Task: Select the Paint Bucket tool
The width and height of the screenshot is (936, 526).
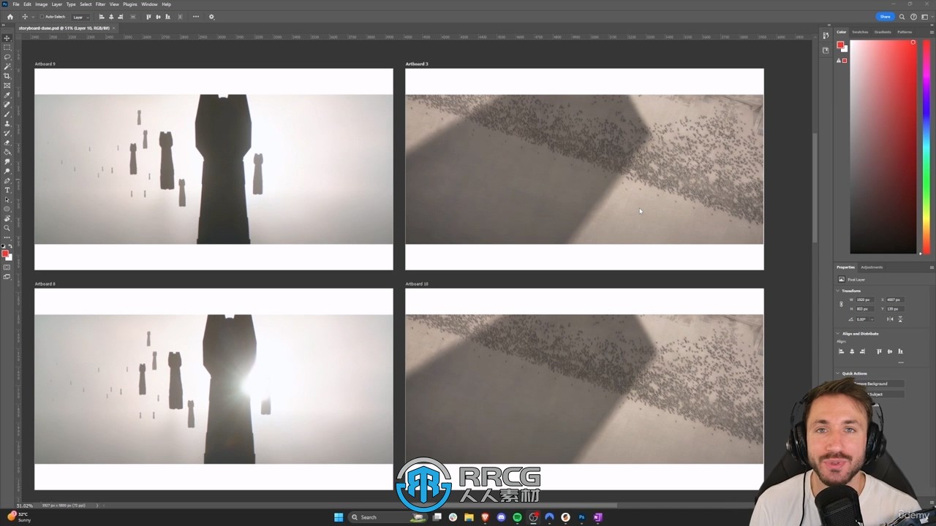Action: pos(7,152)
